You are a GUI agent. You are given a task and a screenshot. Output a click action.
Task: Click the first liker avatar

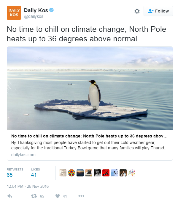[x=63, y=173]
